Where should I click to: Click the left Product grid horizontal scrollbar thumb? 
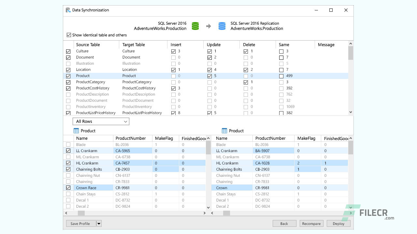tap(81, 213)
